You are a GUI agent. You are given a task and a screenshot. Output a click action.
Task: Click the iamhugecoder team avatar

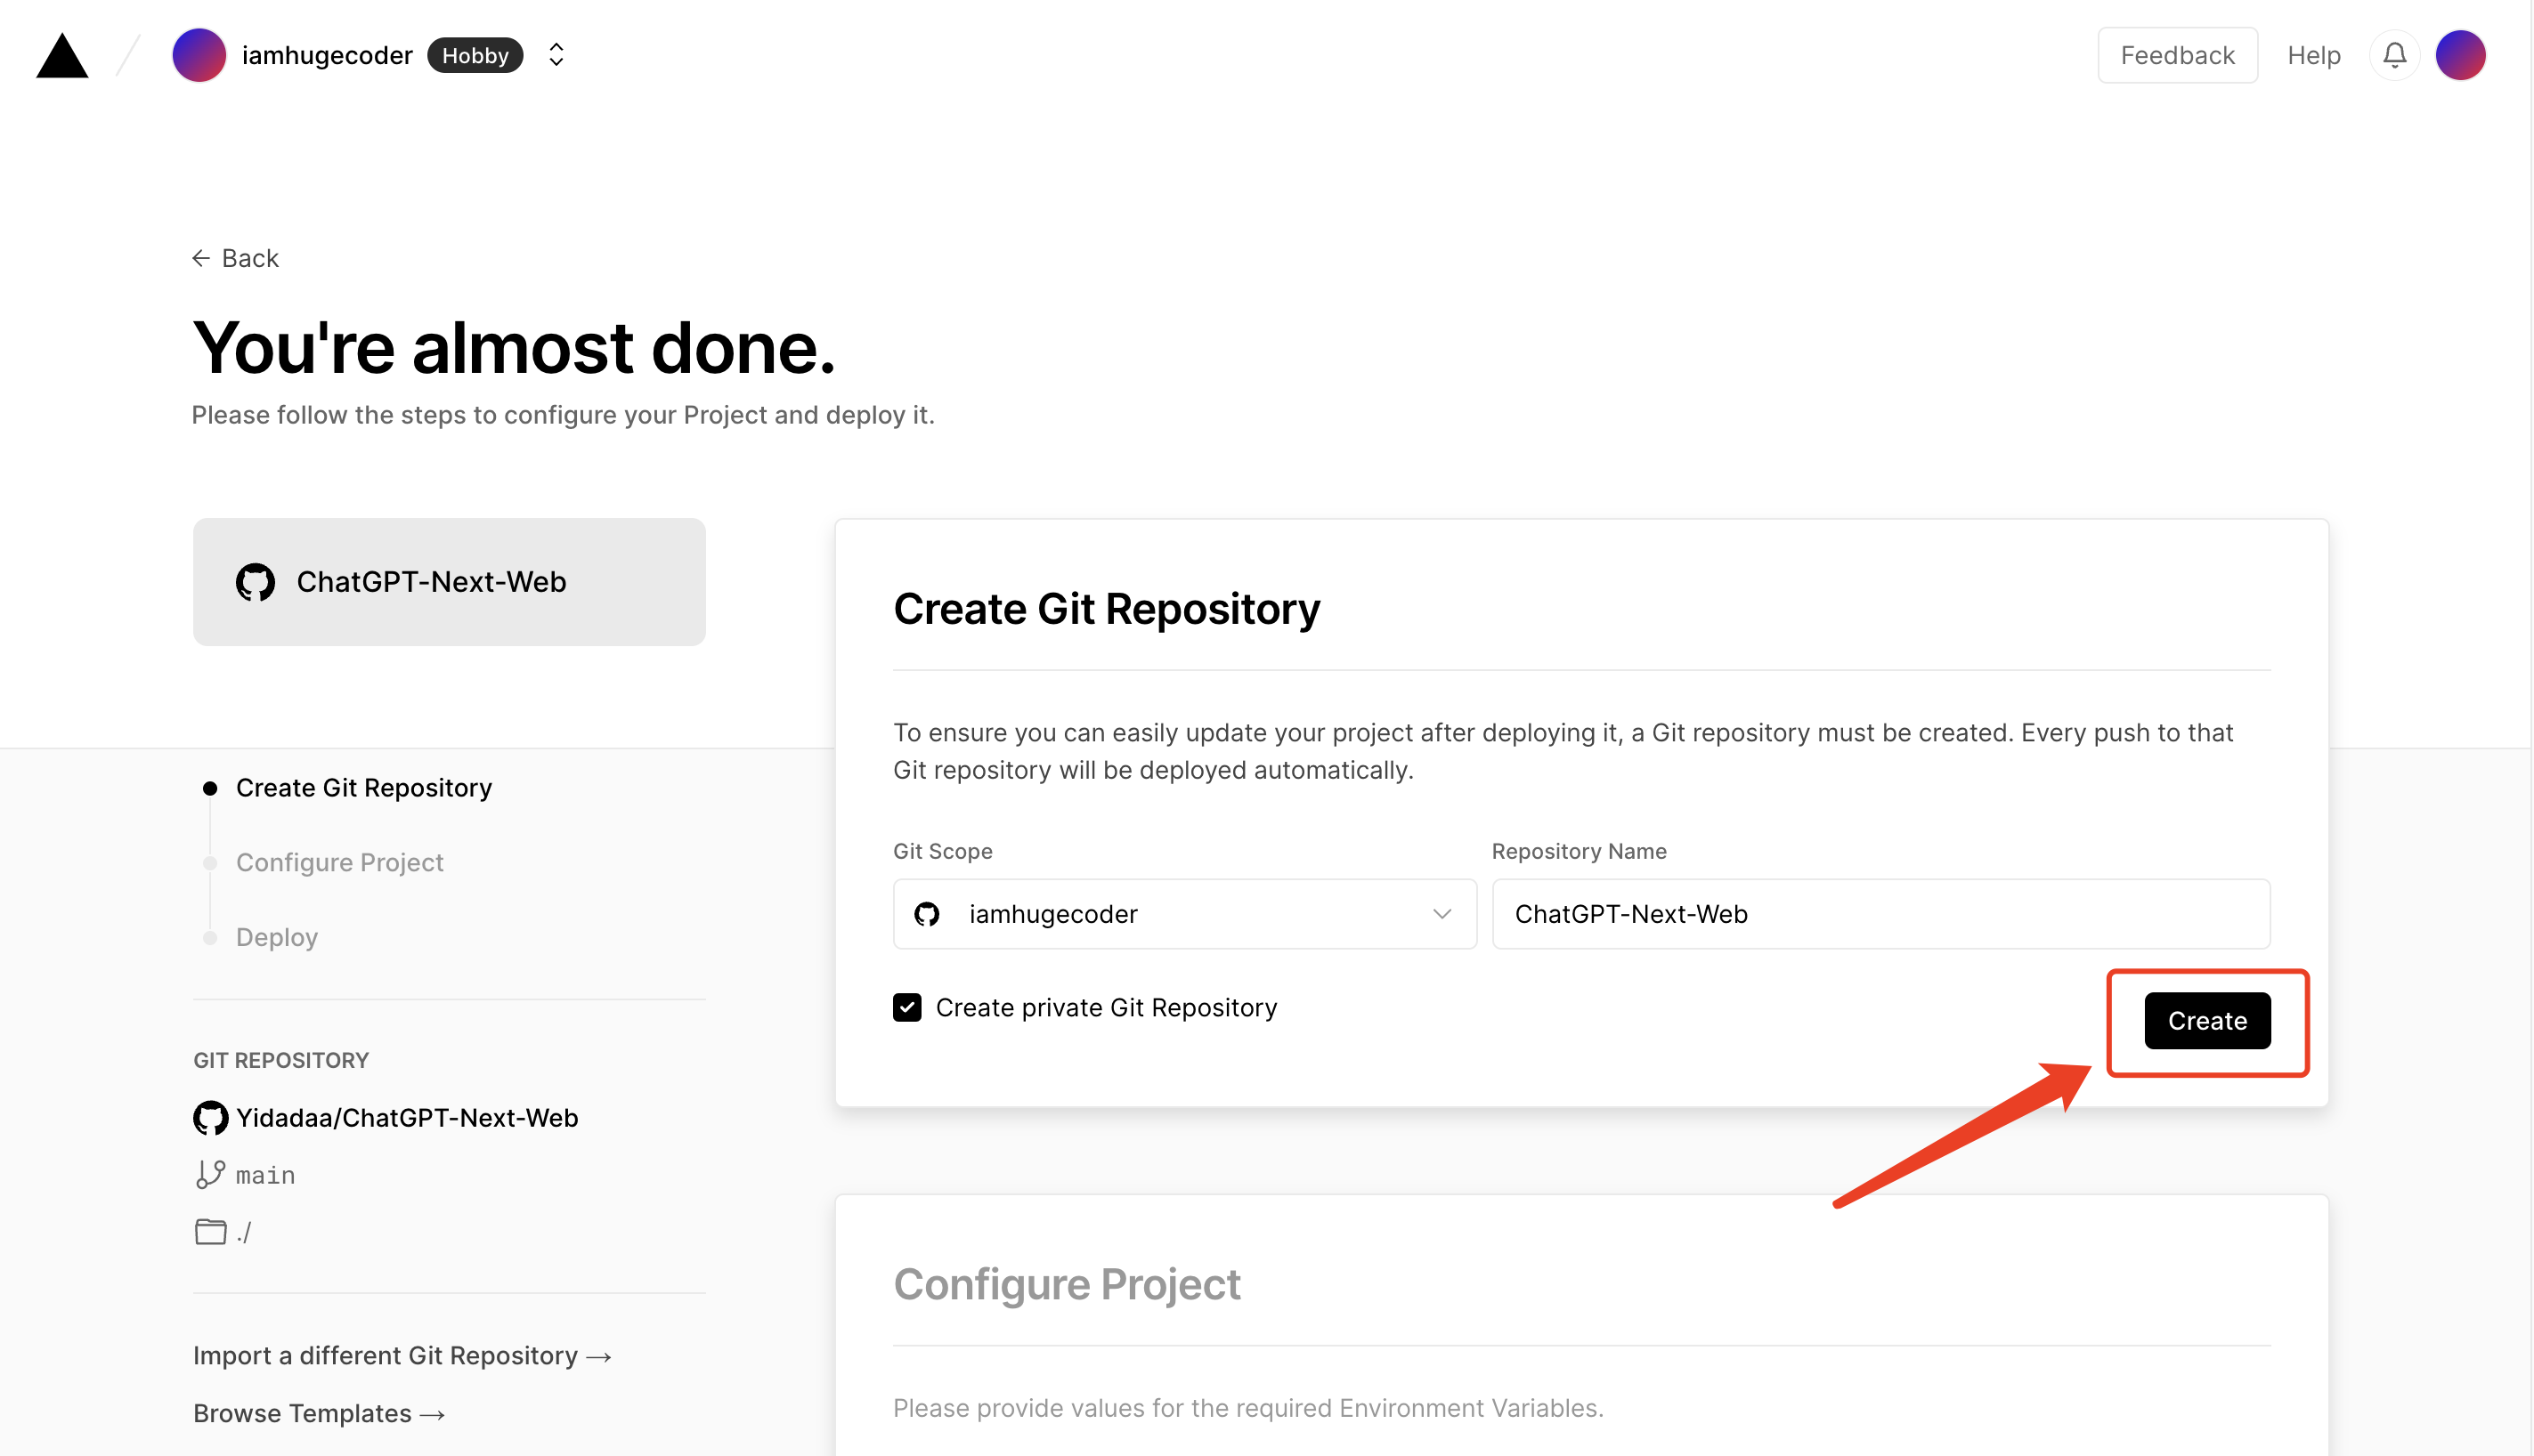pos(199,55)
